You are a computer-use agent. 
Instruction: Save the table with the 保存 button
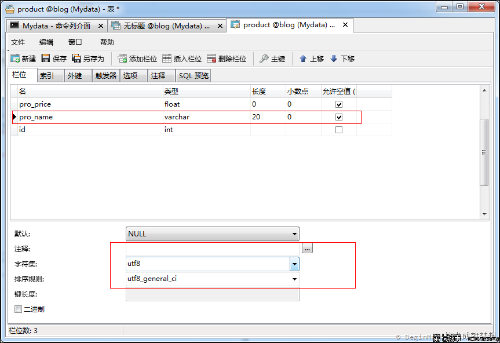(54, 59)
